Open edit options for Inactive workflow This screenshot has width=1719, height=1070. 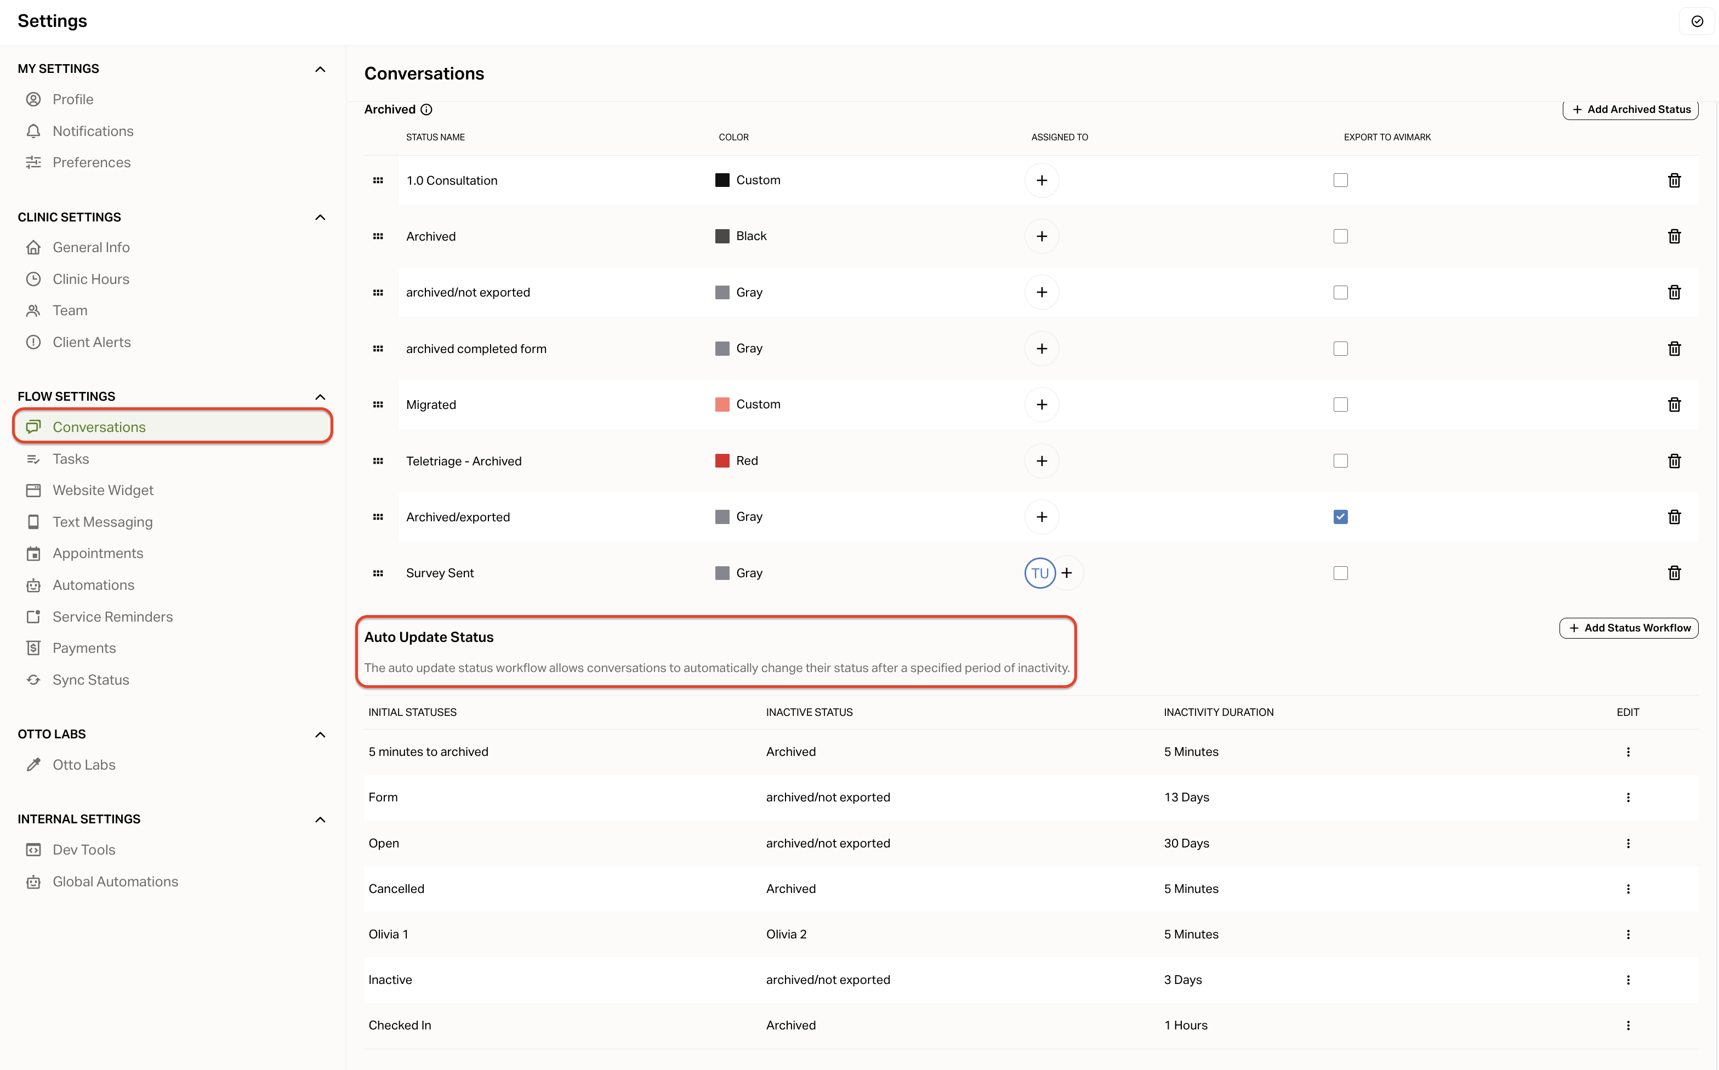point(1627,980)
